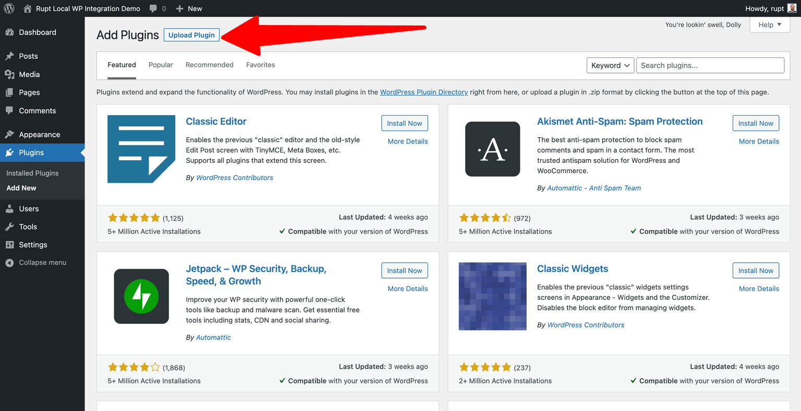801x411 pixels.
Task: Click Classic Editor star rating
Action: pyautogui.click(x=134, y=218)
